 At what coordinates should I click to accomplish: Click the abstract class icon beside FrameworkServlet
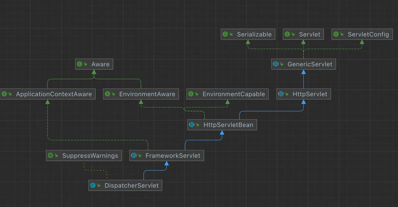point(134,156)
